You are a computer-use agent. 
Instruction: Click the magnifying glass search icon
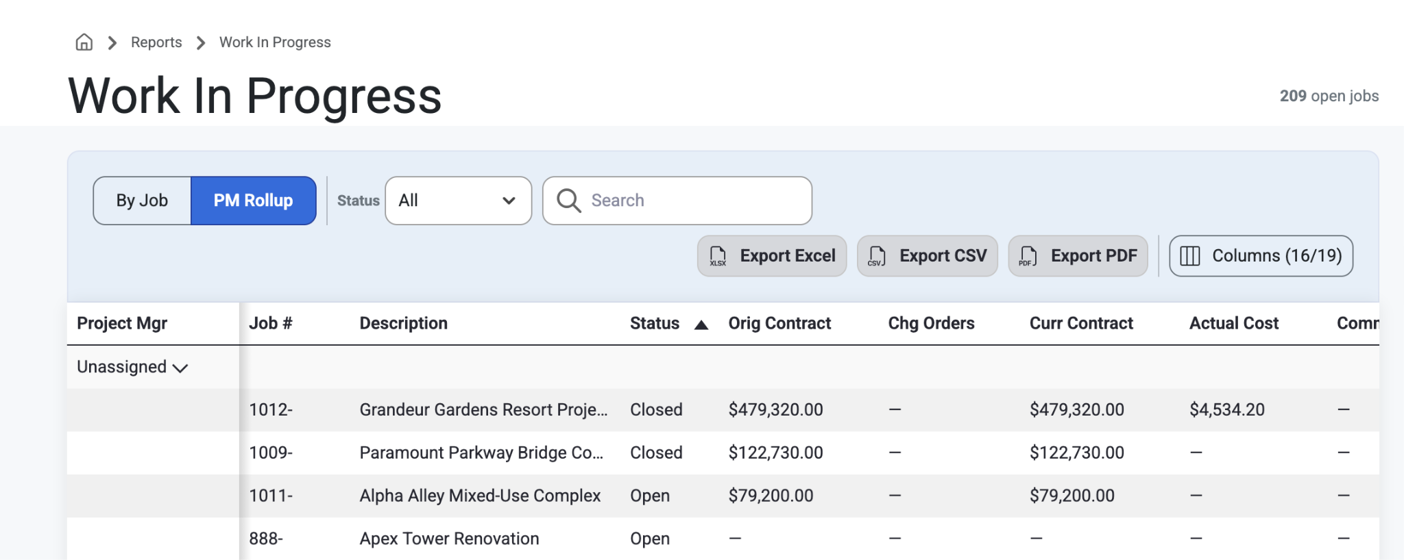(568, 201)
